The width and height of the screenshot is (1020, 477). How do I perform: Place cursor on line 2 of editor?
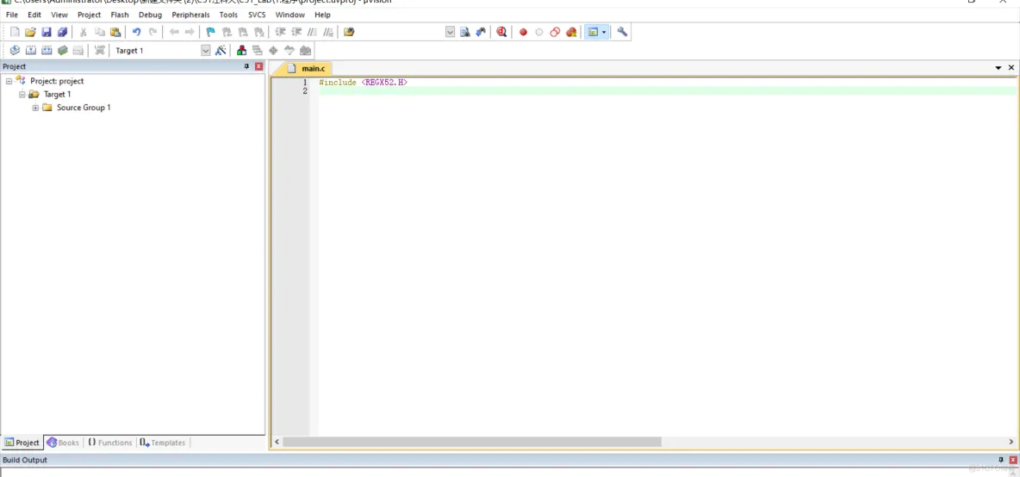pyautogui.click(x=668, y=91)
